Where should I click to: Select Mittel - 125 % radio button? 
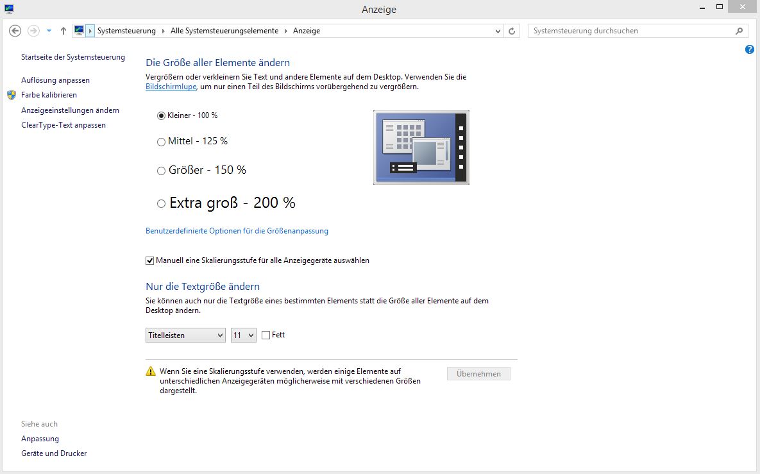[x=162, y=142]
